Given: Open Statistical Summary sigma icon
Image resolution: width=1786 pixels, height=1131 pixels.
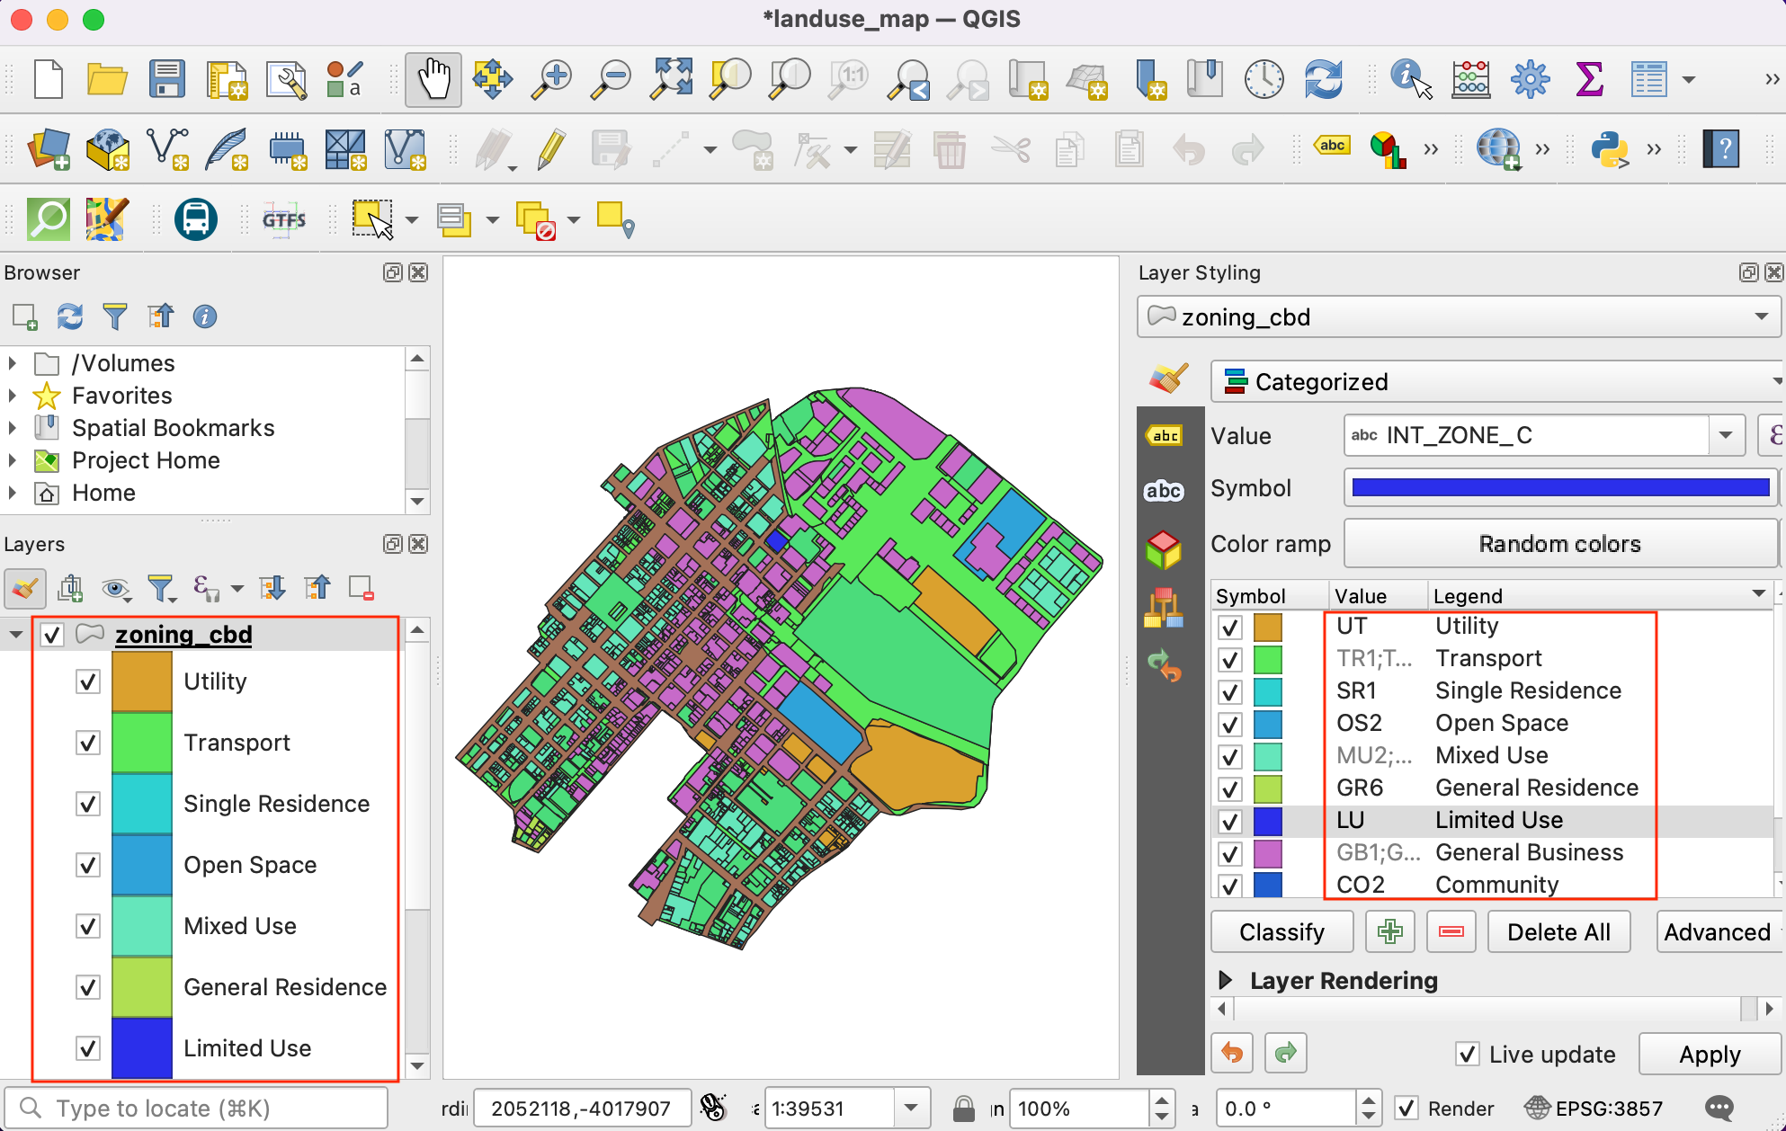Looking at the screenshot, I should coord(1589,80).
